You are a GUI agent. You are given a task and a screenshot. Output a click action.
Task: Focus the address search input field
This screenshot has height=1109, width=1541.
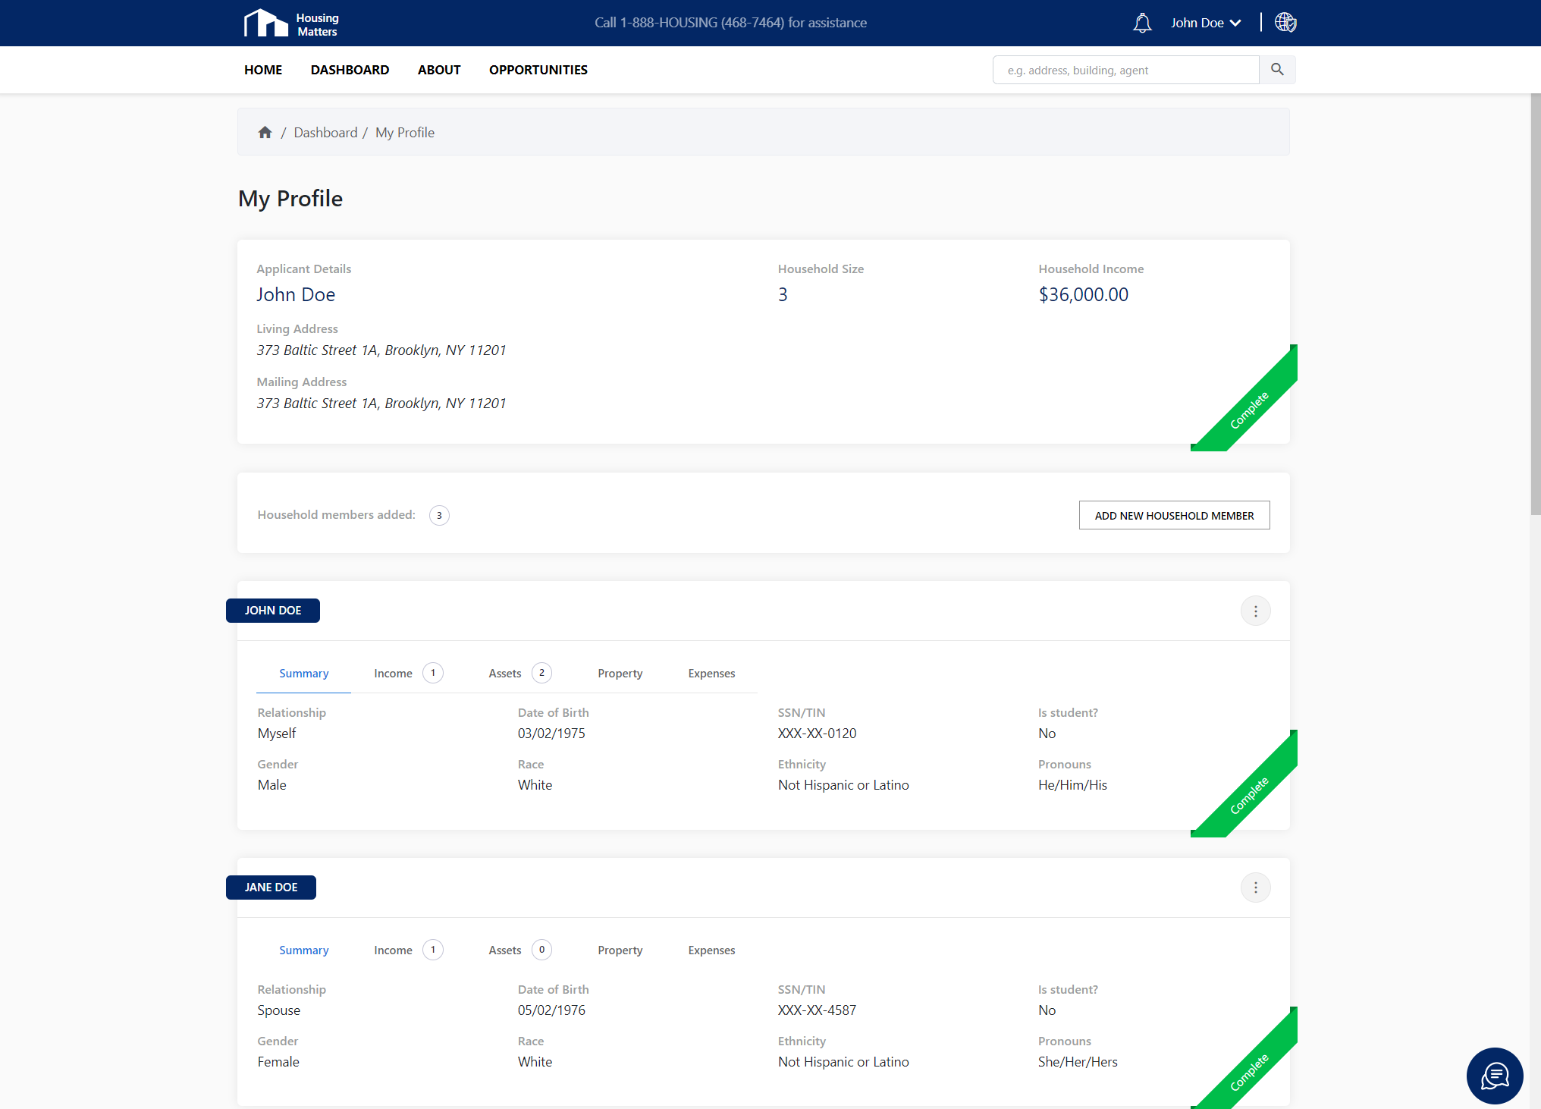[1125, 70]
